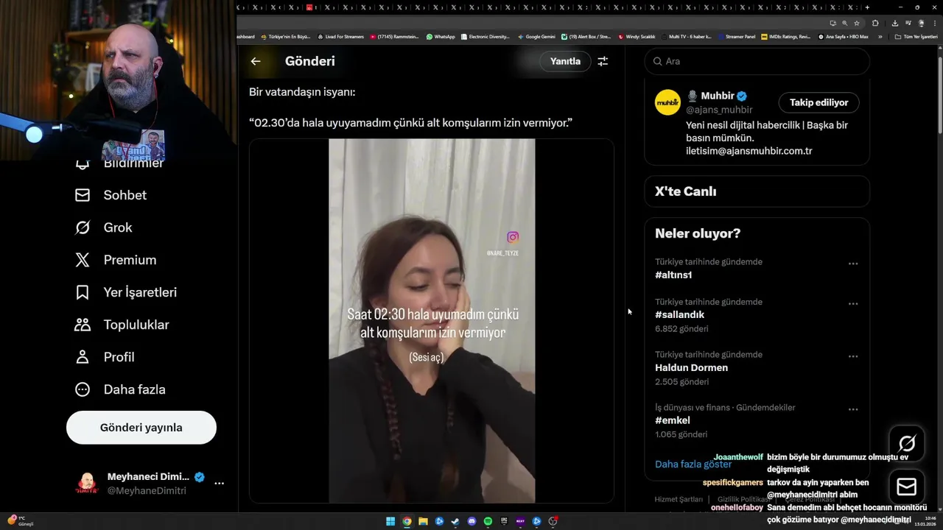This screenshot has width=943, height=530.
Task: Click the Hizmet Şartları footer link
Action: click(x=679, y=499)
